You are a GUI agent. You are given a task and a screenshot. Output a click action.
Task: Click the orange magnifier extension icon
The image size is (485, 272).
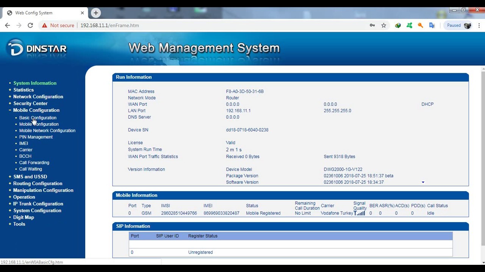tap(421, 25)
